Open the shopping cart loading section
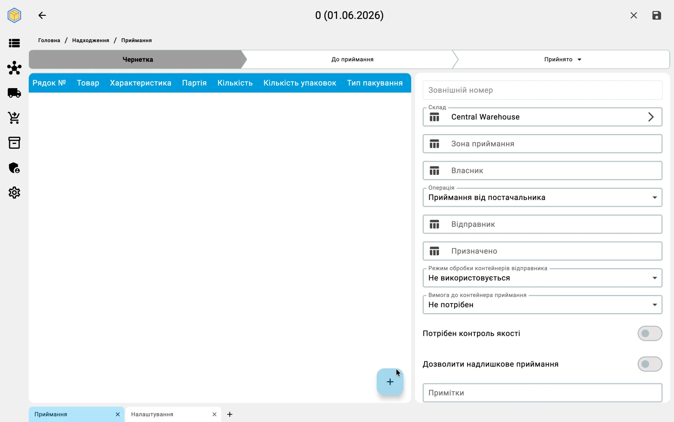The width and height of the screenshot is (674, 422). (14, 118)
